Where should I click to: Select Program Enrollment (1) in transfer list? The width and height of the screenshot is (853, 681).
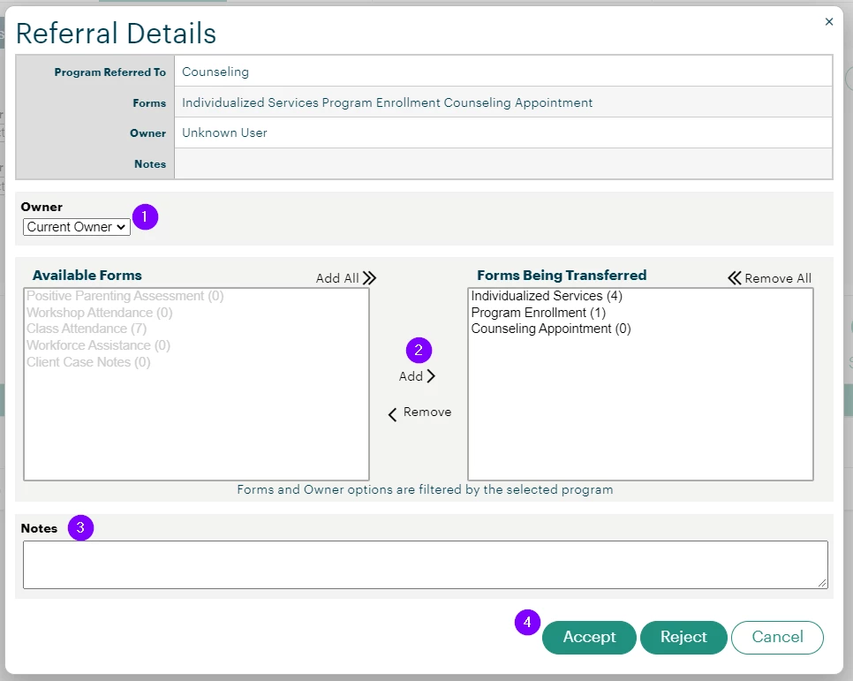(x=538, y=313)
